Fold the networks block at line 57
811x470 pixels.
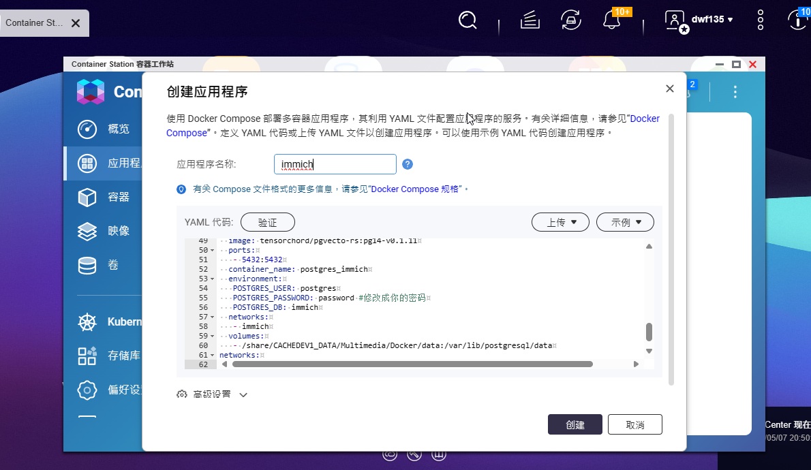click(x=212, y=317)
